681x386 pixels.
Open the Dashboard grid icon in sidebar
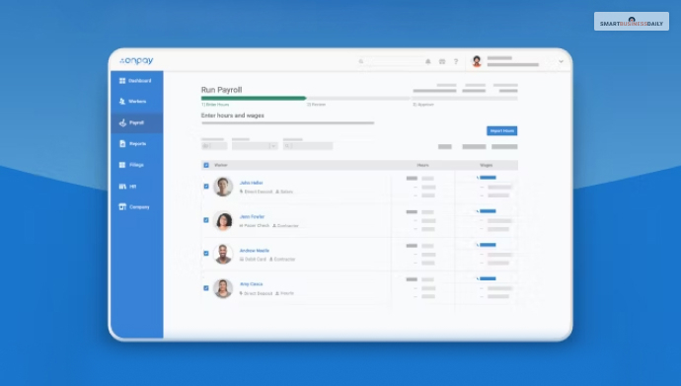click(x=122, y=81)
